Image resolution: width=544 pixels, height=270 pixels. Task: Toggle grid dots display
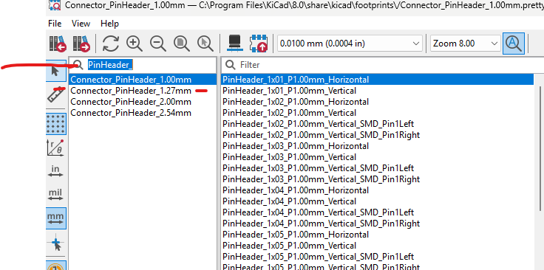[56, 124]
